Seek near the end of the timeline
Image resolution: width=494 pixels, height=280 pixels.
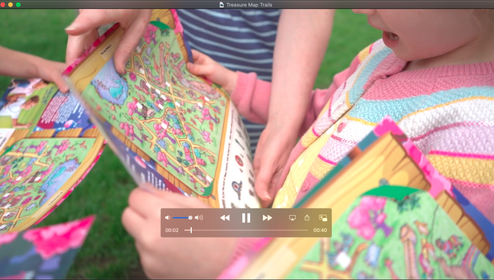coord(303,230)
